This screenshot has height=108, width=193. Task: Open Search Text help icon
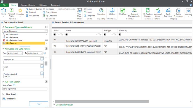click(x=14, y=85)
